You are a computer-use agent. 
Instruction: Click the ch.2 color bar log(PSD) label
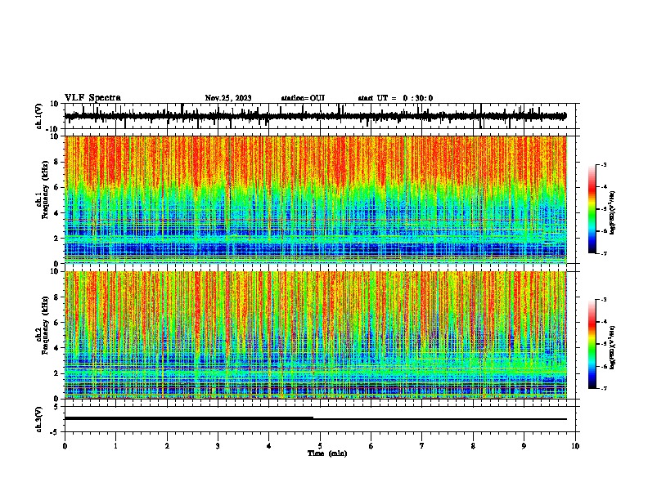coord(613,347)
